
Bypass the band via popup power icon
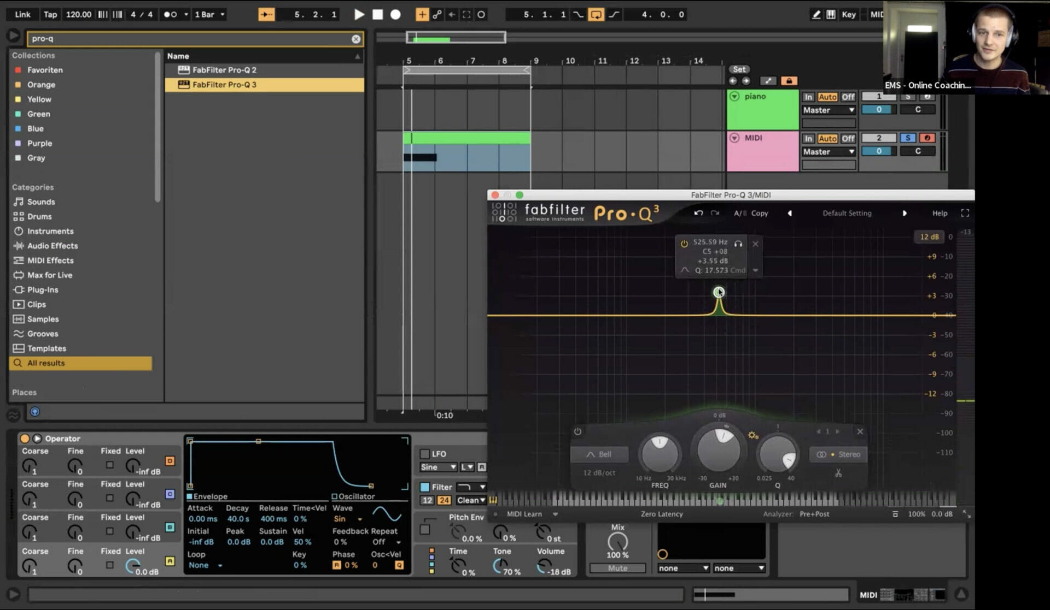point(684,244)
